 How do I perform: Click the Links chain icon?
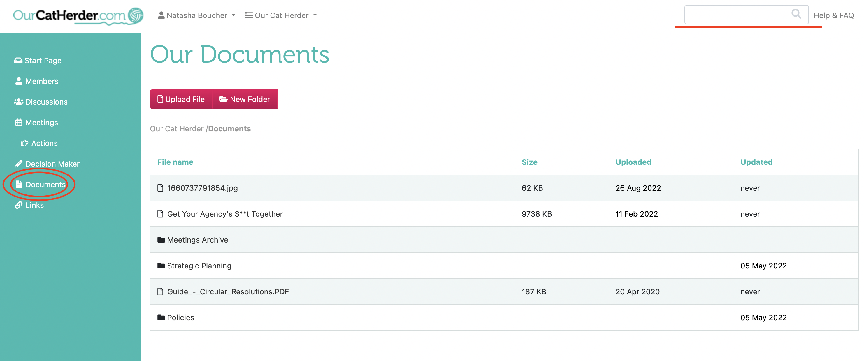[19, 205]
